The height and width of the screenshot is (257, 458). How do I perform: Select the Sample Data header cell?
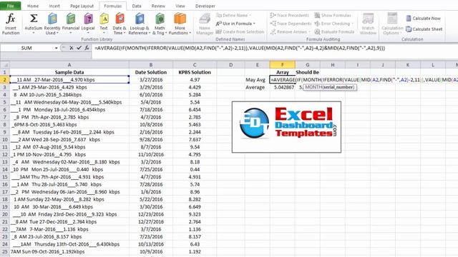(69, 72)
